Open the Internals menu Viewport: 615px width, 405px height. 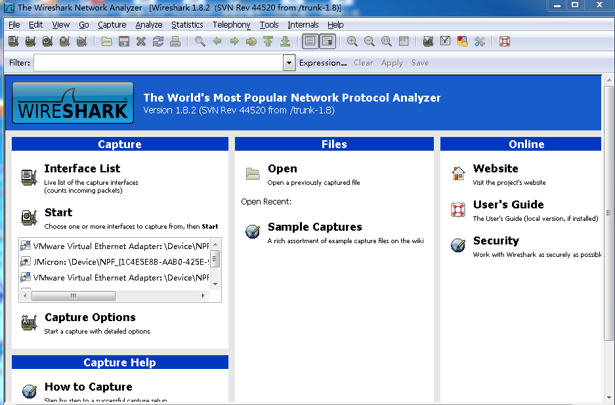click(303, 25)
